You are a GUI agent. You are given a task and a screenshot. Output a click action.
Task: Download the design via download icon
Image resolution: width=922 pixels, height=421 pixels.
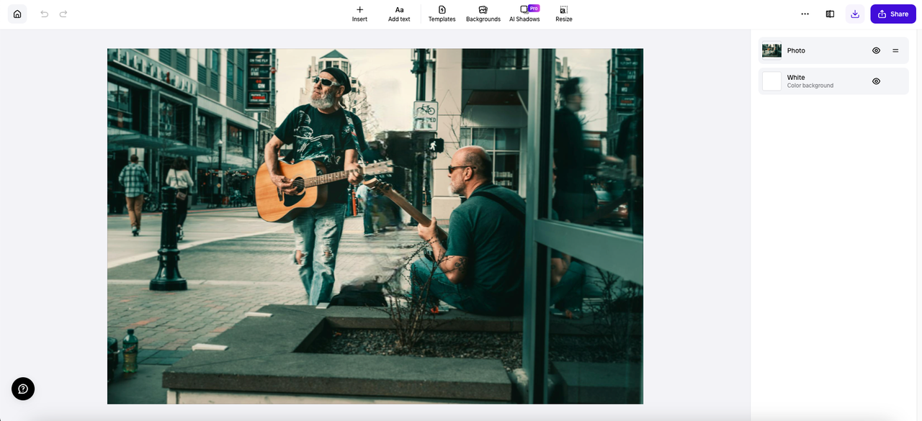click(x=855, y=14)
